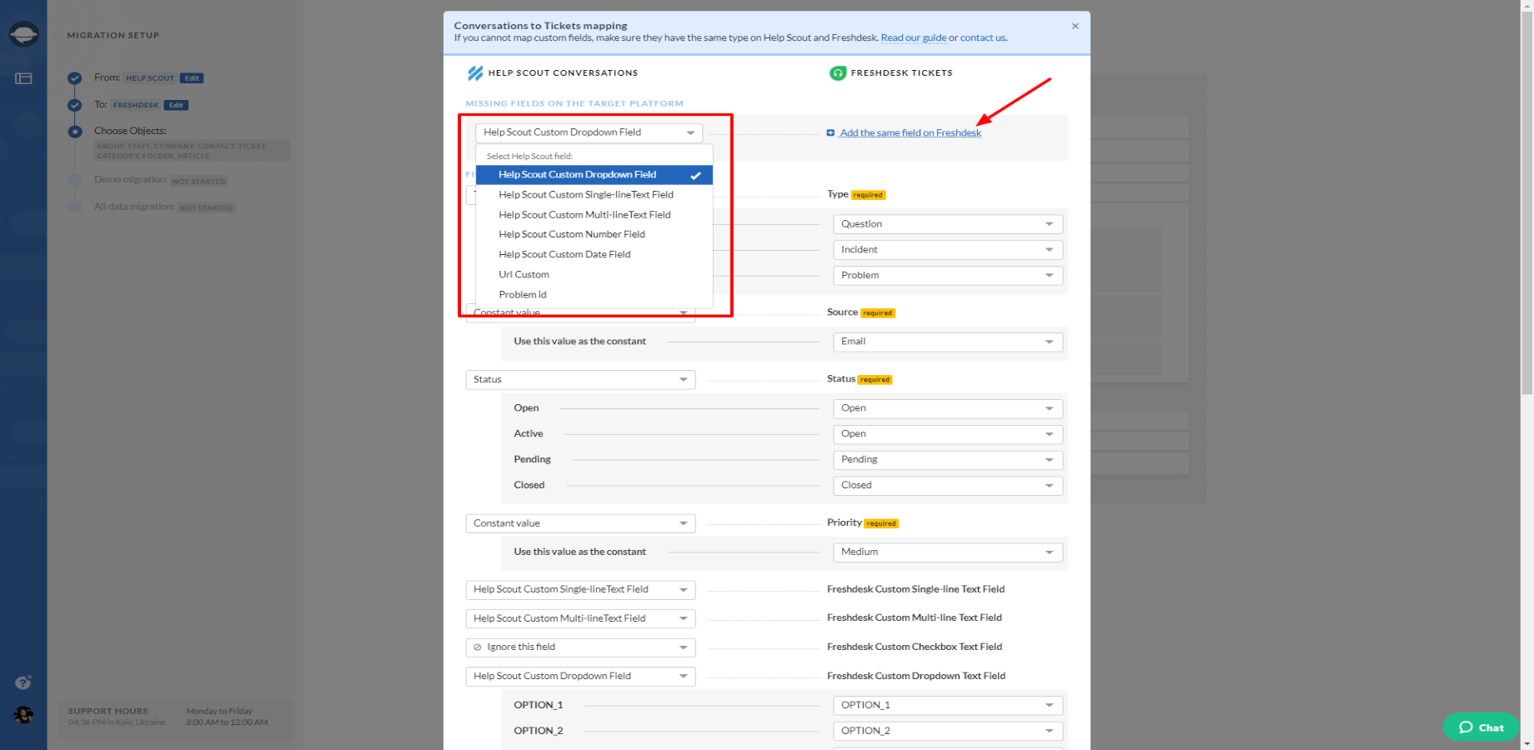Close the mapping dialog with X
The image size is (1534, 750).
point(1075,26)
